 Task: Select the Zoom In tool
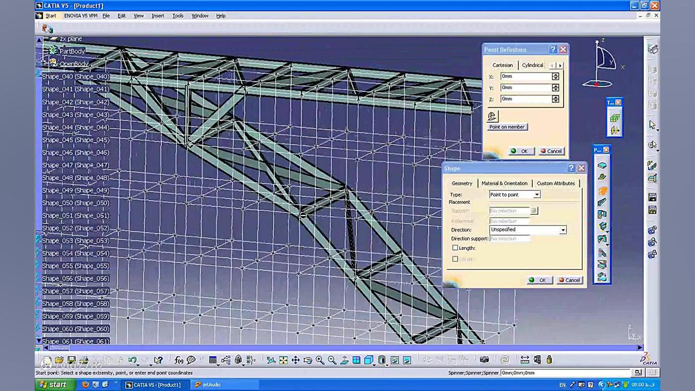320,360
